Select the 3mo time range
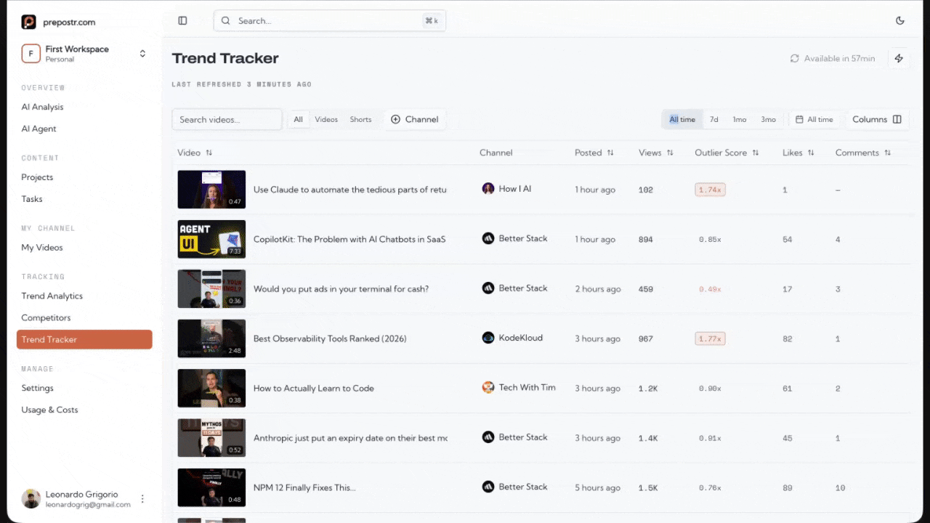 point(768,119)
